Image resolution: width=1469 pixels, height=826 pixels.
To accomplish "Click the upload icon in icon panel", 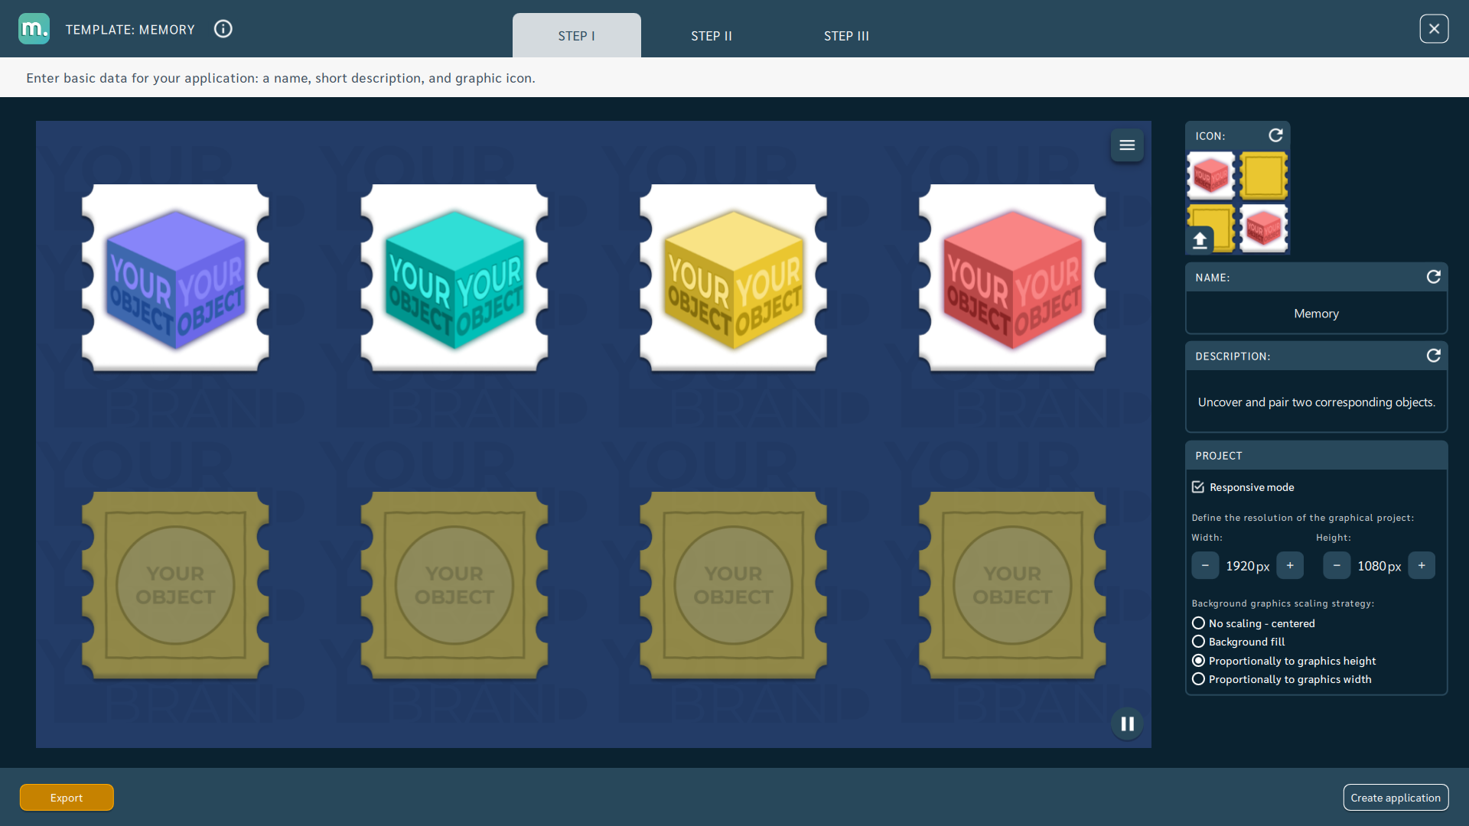I will point(1200,240).
